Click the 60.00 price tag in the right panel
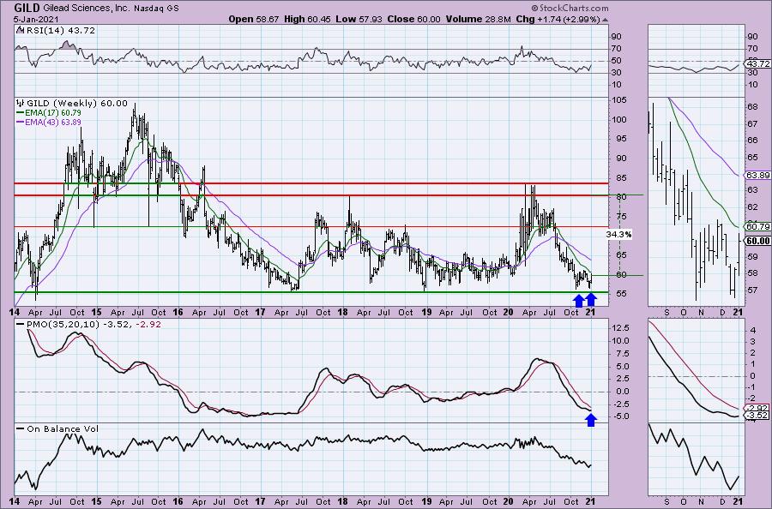772x509 pixels. coord(758,241)
